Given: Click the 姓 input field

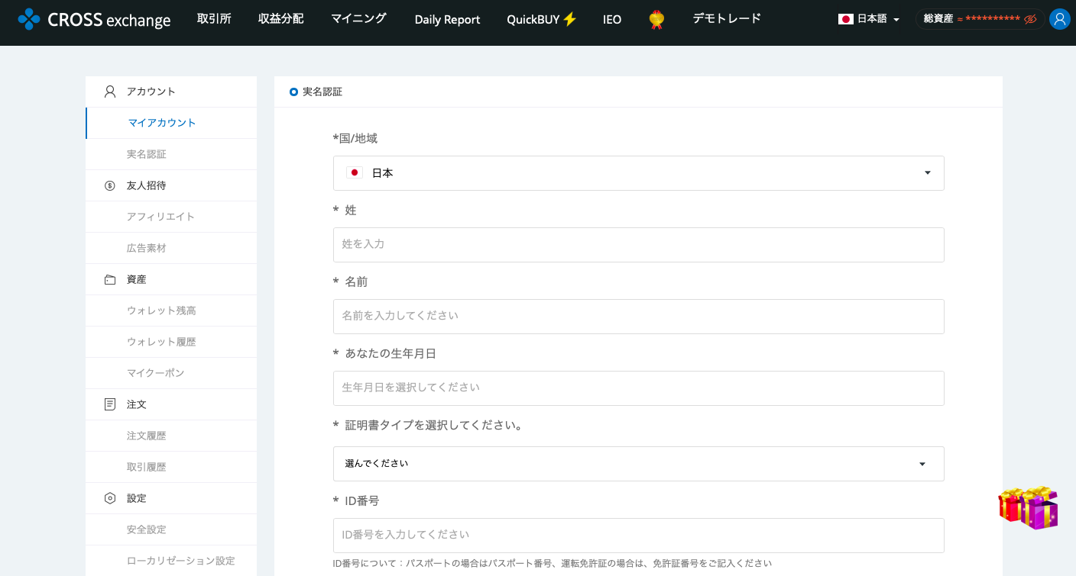Looking at the screenshot, I should click(x=639, y=245).
